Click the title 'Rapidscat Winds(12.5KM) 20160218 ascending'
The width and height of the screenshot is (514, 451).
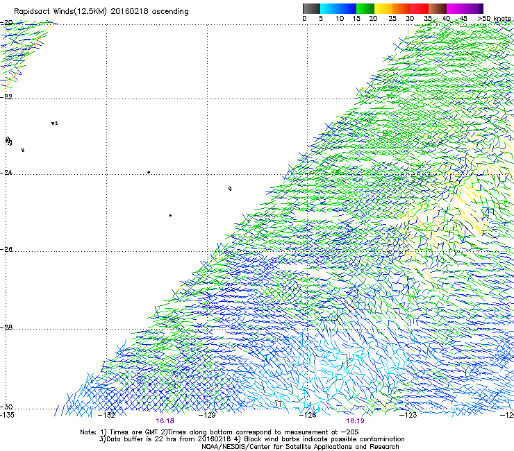(x=101, y=12)
